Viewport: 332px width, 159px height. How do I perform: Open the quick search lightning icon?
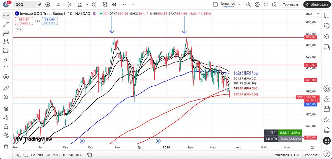click(x=248, y=4)
